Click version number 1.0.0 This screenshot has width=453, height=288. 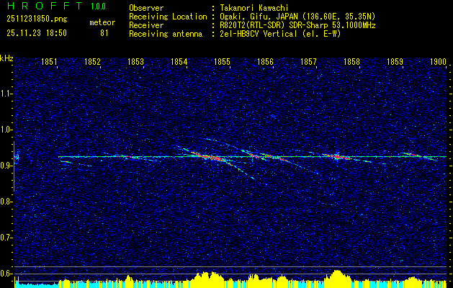(x=98, y=6)
